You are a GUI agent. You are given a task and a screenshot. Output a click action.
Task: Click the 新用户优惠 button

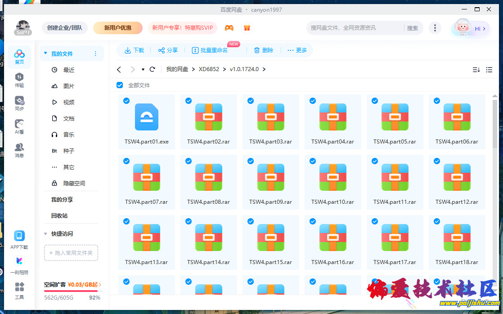(118, 28)
